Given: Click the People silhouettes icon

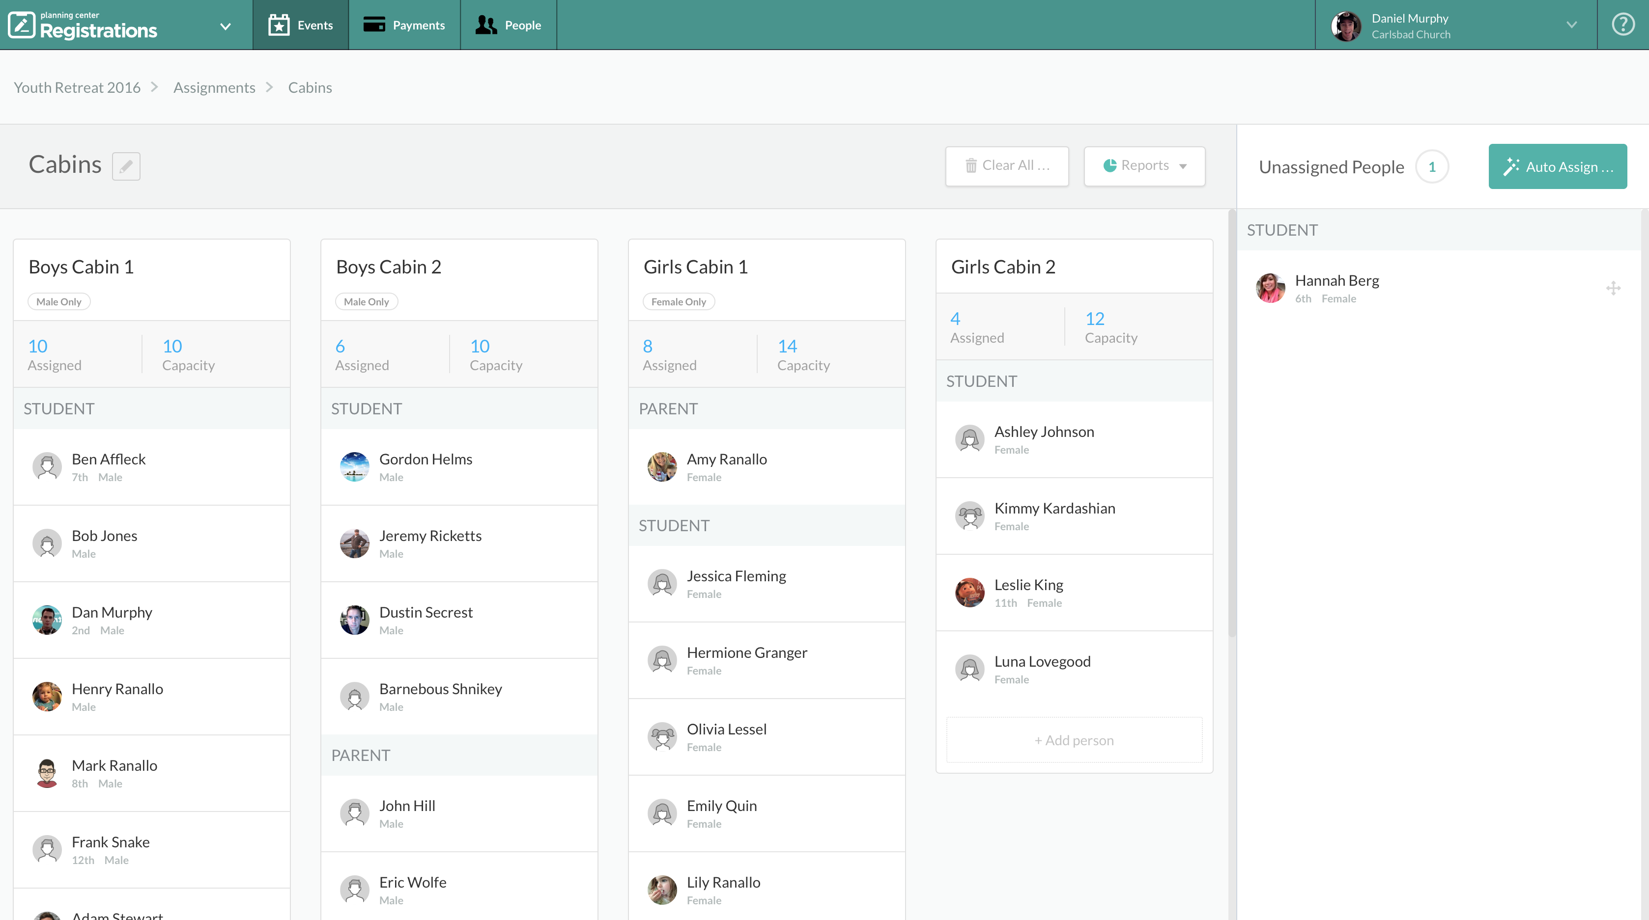Looking at the screenshot, I should coord(486,25).
